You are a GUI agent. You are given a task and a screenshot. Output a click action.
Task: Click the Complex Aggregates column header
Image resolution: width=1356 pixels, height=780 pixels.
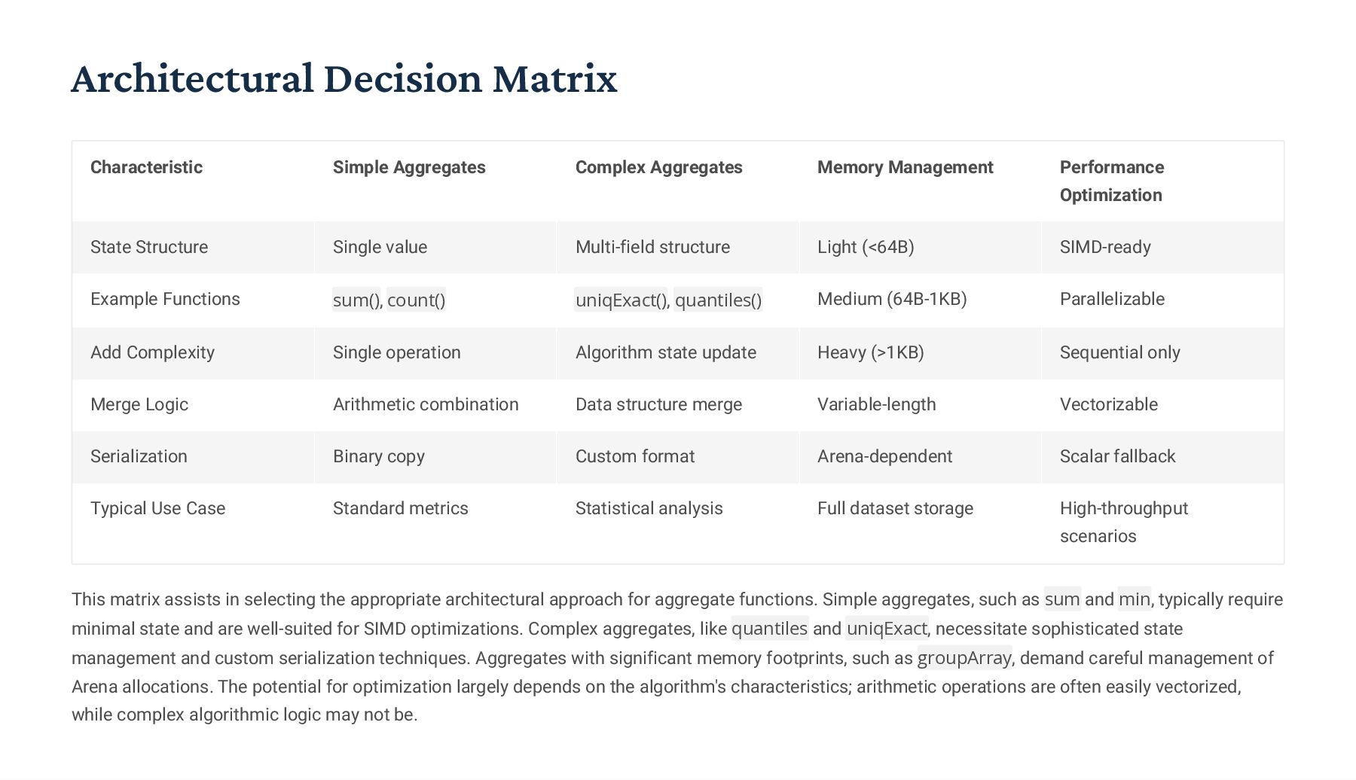(x=658, y=167)
